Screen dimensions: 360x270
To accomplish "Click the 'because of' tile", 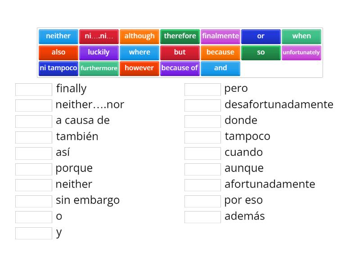I will [x=180, y=68].
